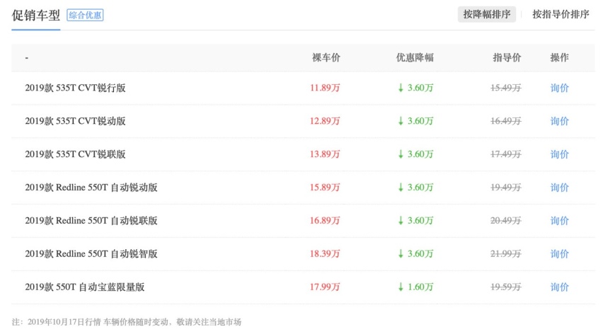Click the price 18.39万
This screenshot has height=334, width=603.
click(x=325, y=254)
